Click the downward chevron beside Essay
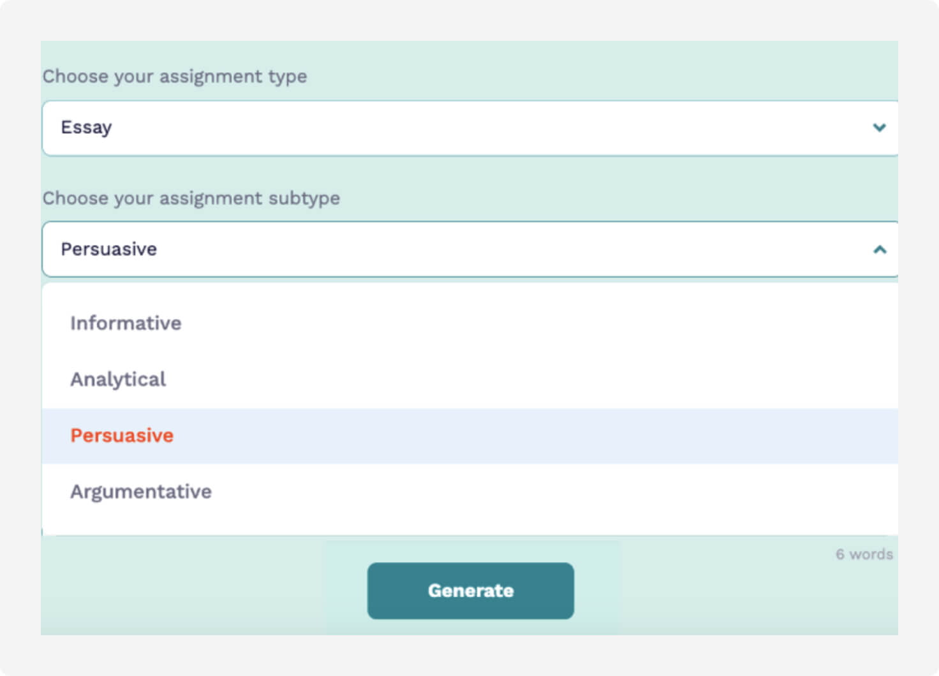 (x=880, y=128)
